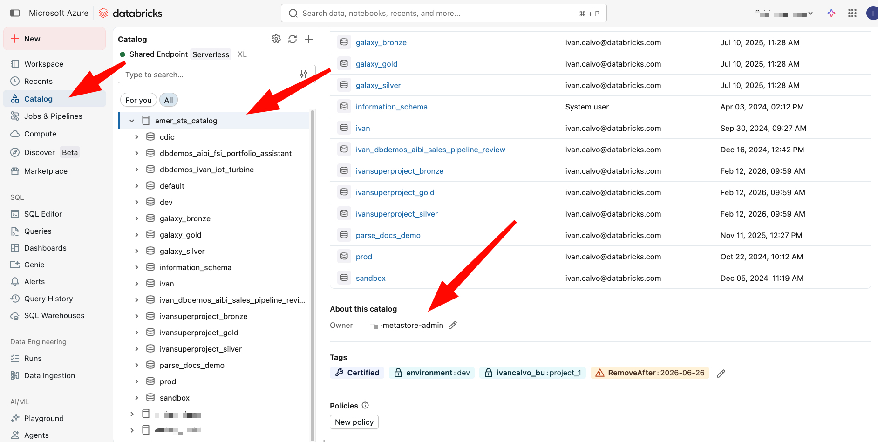
Task: Go to SQL Editor in sidebar
Action: (43, 214)
